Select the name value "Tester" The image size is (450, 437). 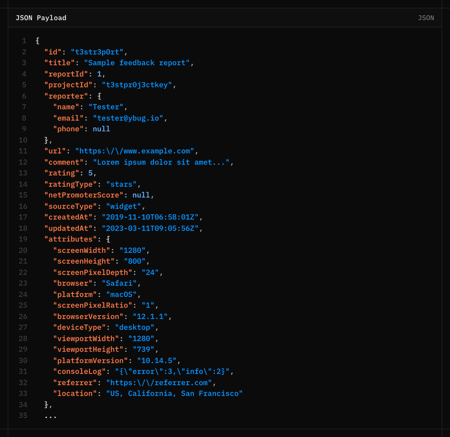pyautogui.click(x=106, y=107)
